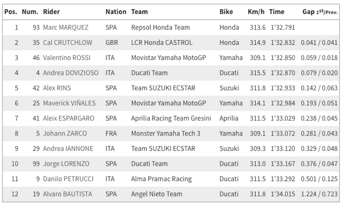Click the Bike column header

(227, 12)
